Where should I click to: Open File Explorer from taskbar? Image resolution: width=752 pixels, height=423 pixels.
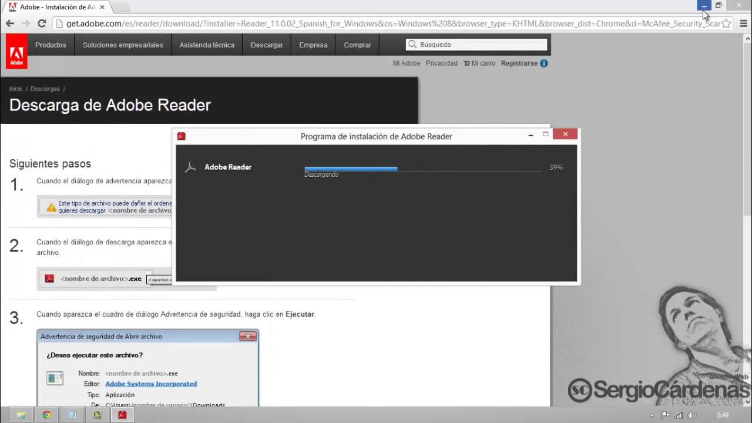click(21, 415)
